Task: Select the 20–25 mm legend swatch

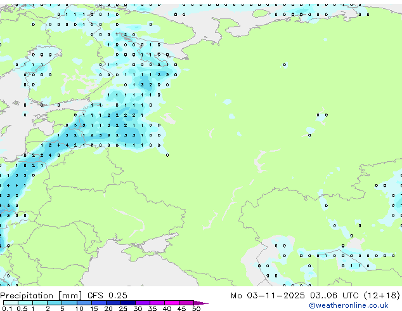Action: point(113,303)
